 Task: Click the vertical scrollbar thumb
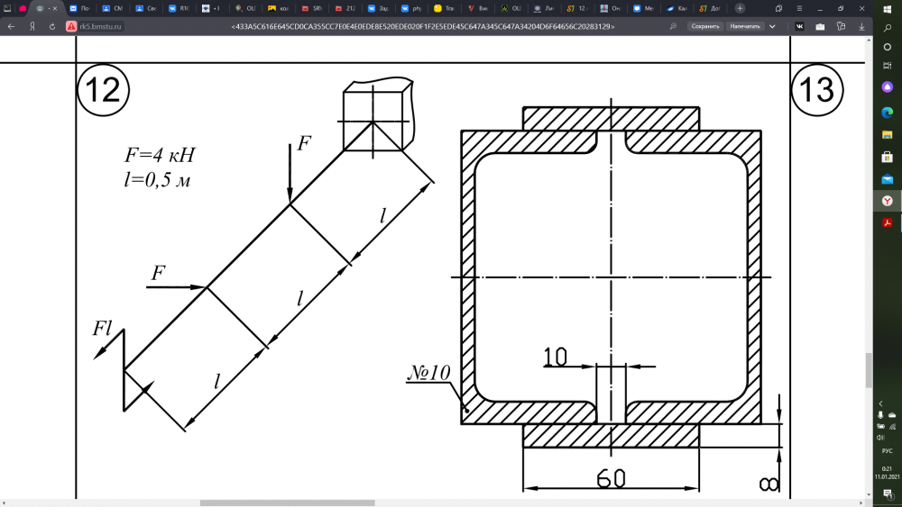tap(869, 370)
